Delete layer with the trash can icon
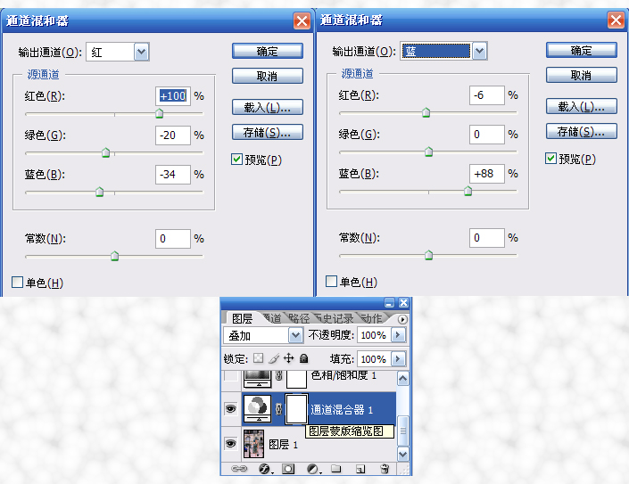 (x=385, y=468)
